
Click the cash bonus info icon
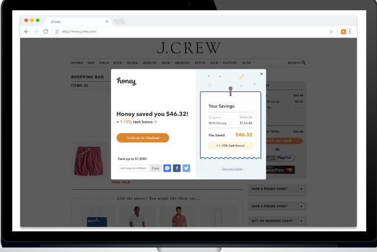pos(156,122)
